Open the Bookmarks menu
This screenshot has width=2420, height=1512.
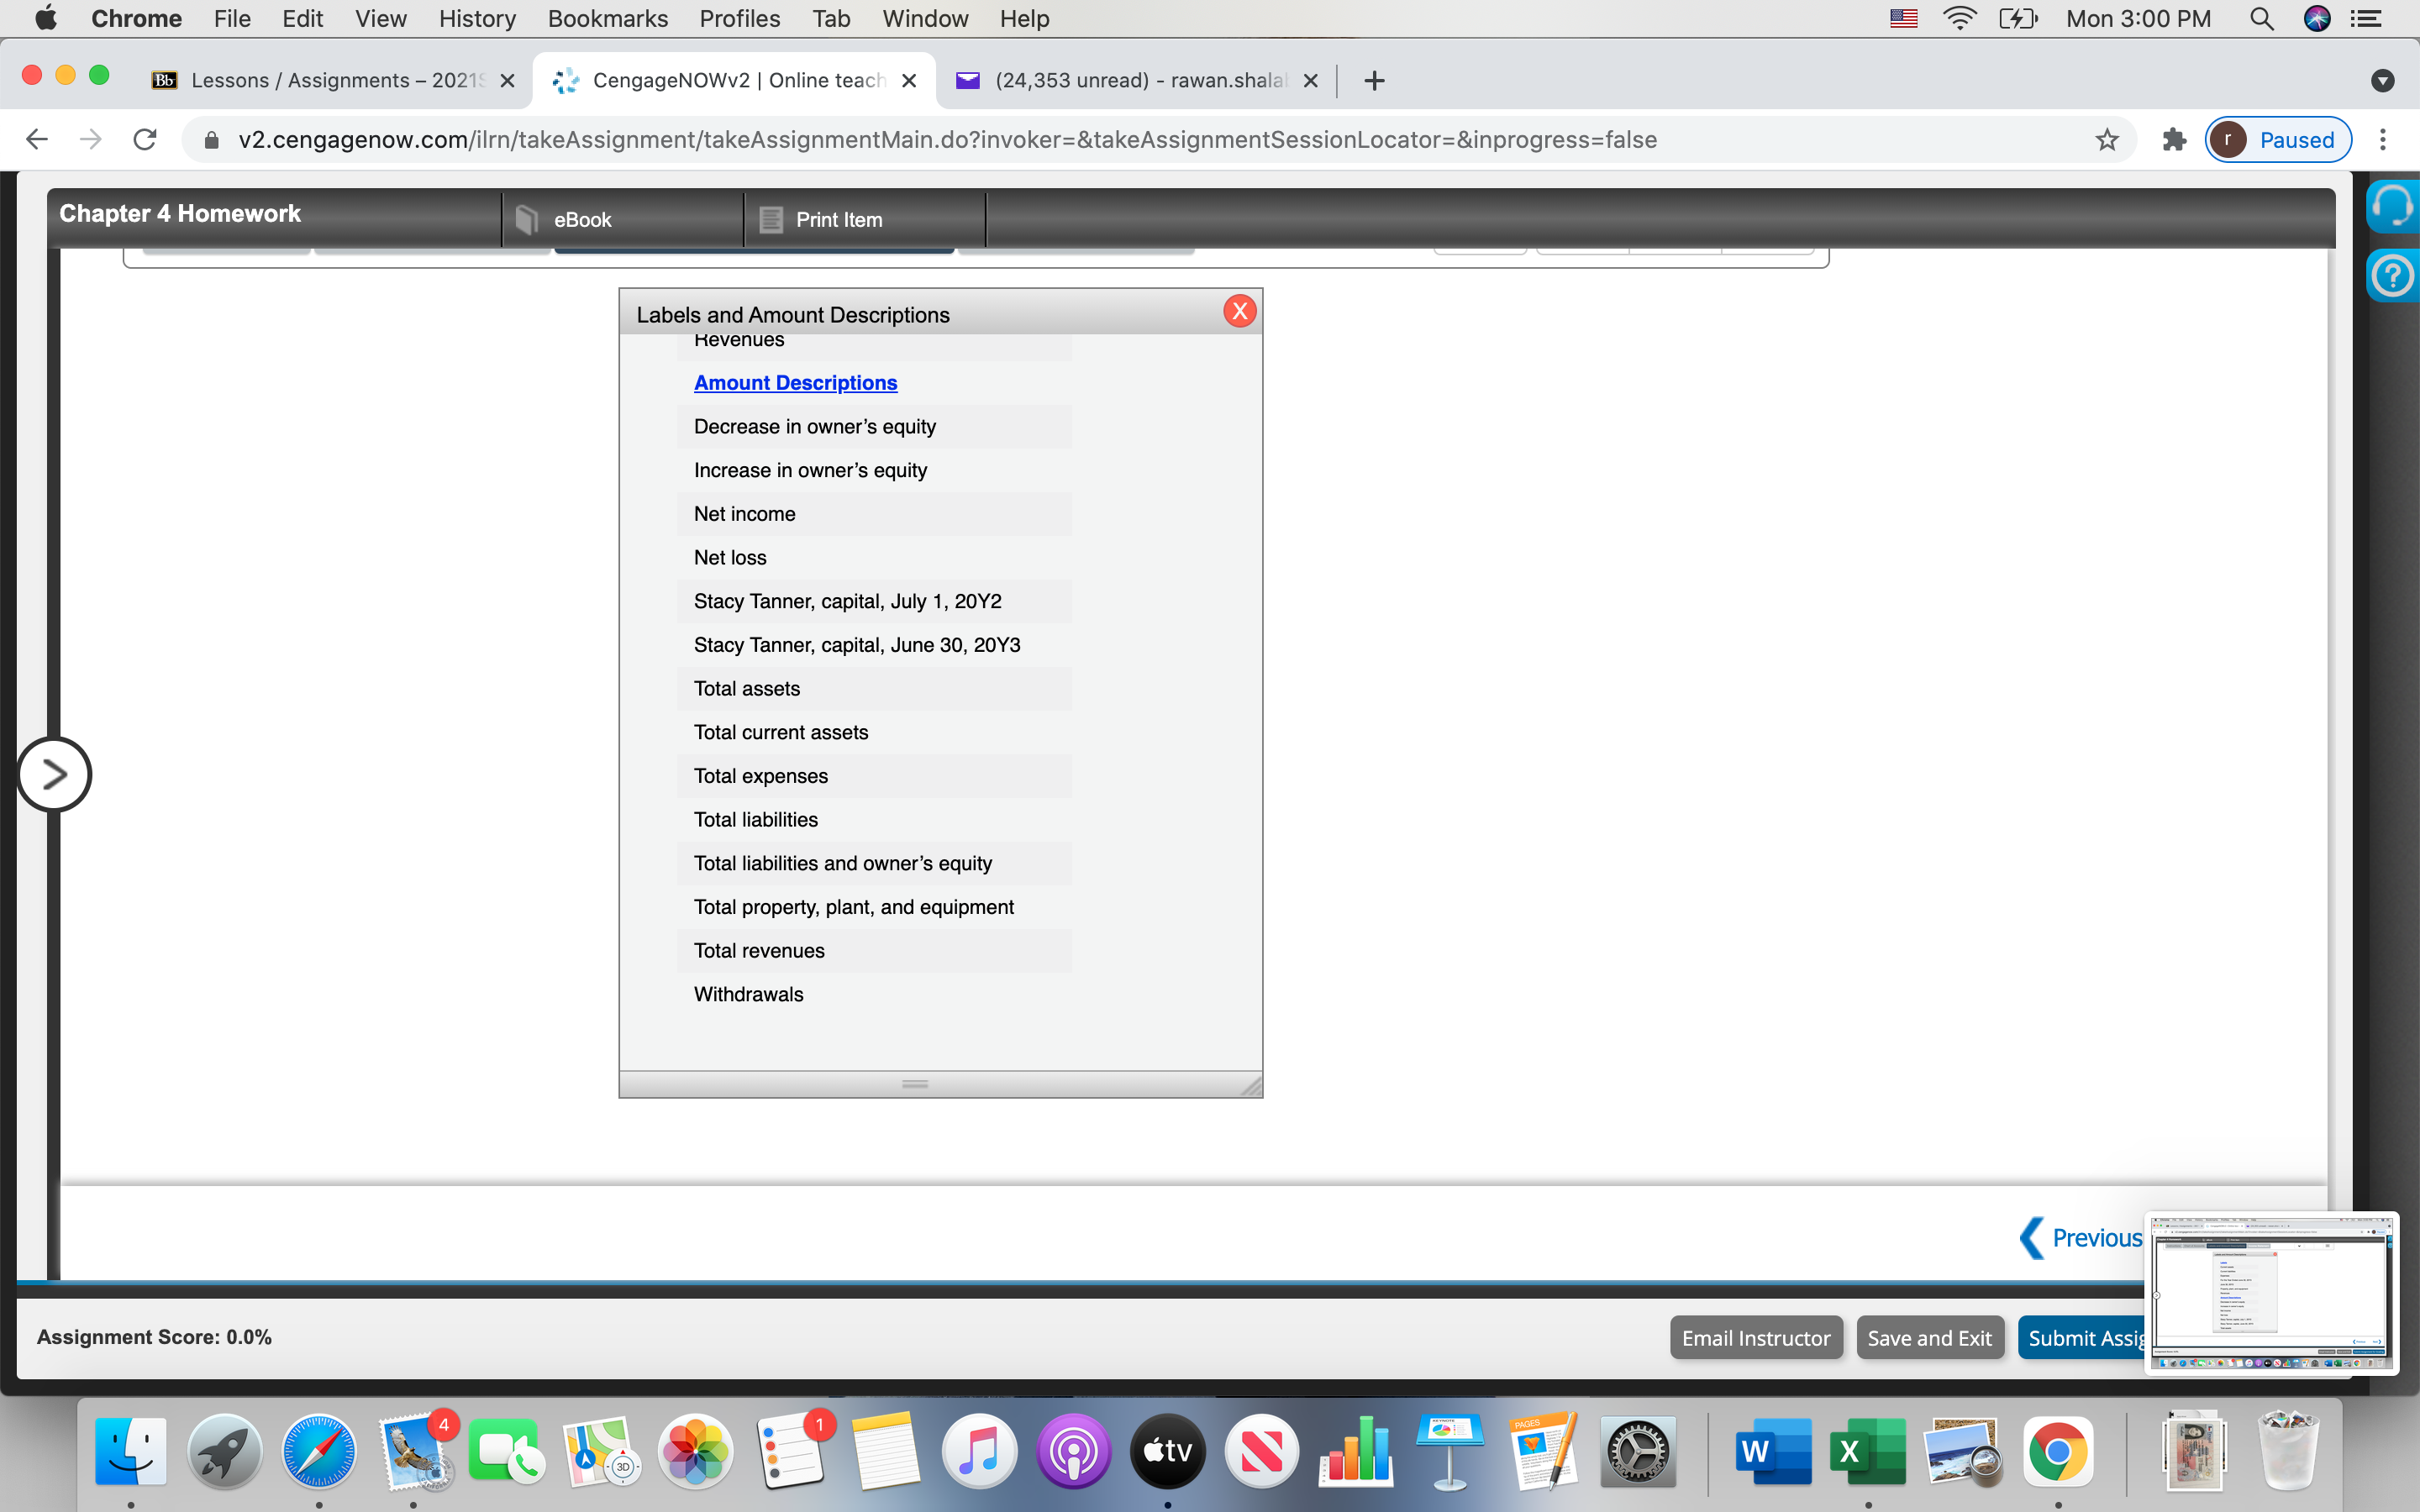tap(607, 19)
